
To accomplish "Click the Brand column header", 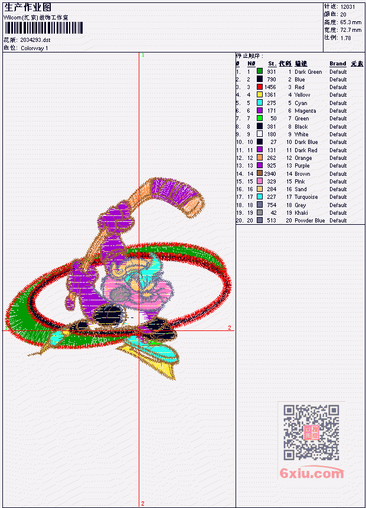I will tap(338, 64).
